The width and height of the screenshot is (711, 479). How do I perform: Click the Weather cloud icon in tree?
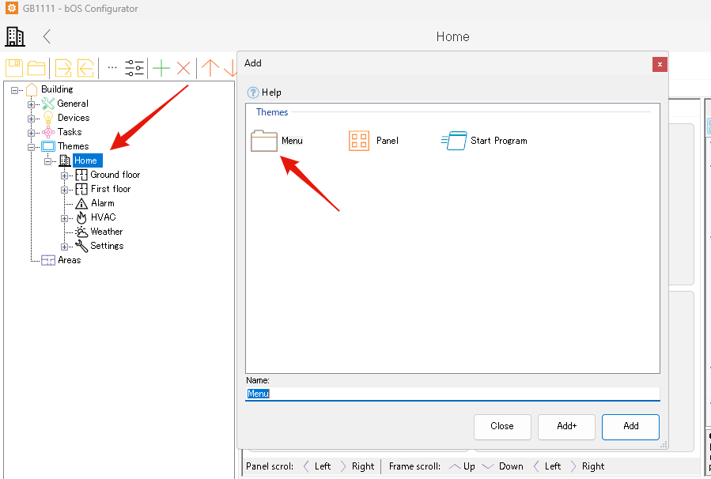(x=81, y=232)
